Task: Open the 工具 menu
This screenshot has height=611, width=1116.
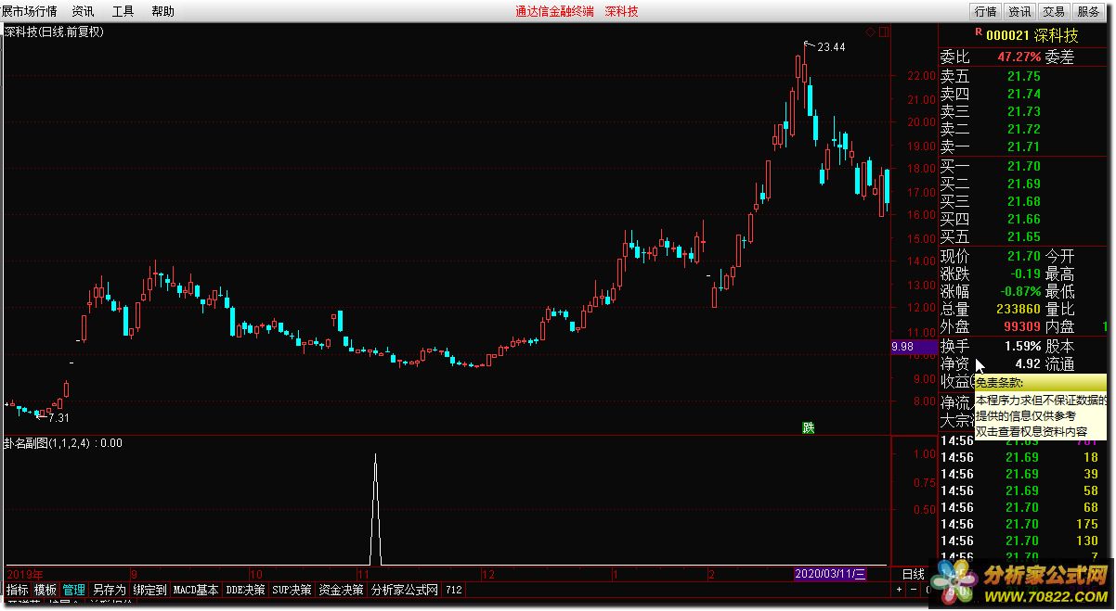Action: pos(123,11)
